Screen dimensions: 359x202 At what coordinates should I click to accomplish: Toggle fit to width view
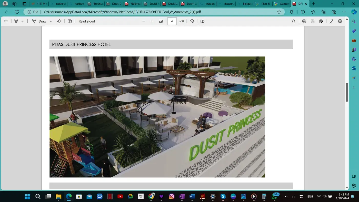pos(161,21)
